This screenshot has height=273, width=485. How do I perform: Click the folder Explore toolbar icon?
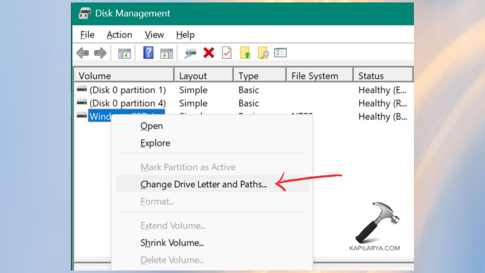click(264, 53)
